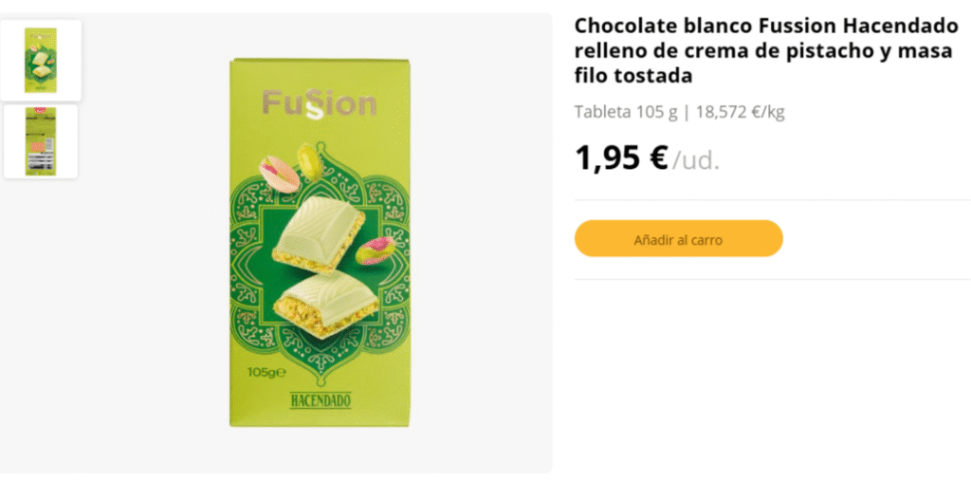Image resolution: width=971 pixels, height=501 pixels.
Task: Click the Hacendado brand logo
Action: (320, 399)
